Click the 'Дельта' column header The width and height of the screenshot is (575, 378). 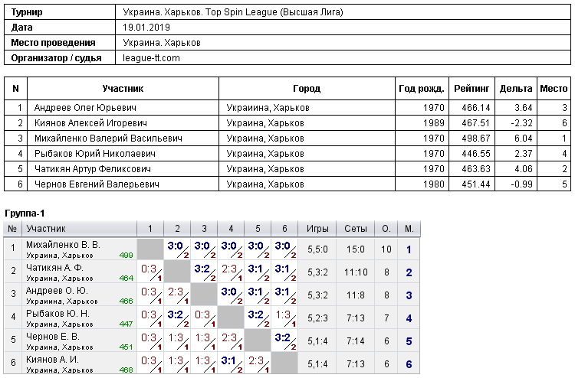coord(516,89)
